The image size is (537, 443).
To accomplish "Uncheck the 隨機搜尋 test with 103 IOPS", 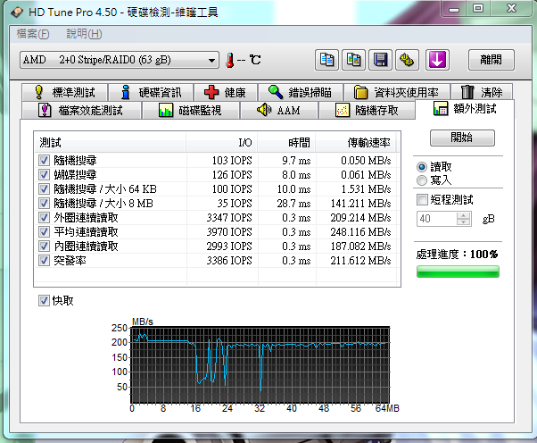I will 44,160.
